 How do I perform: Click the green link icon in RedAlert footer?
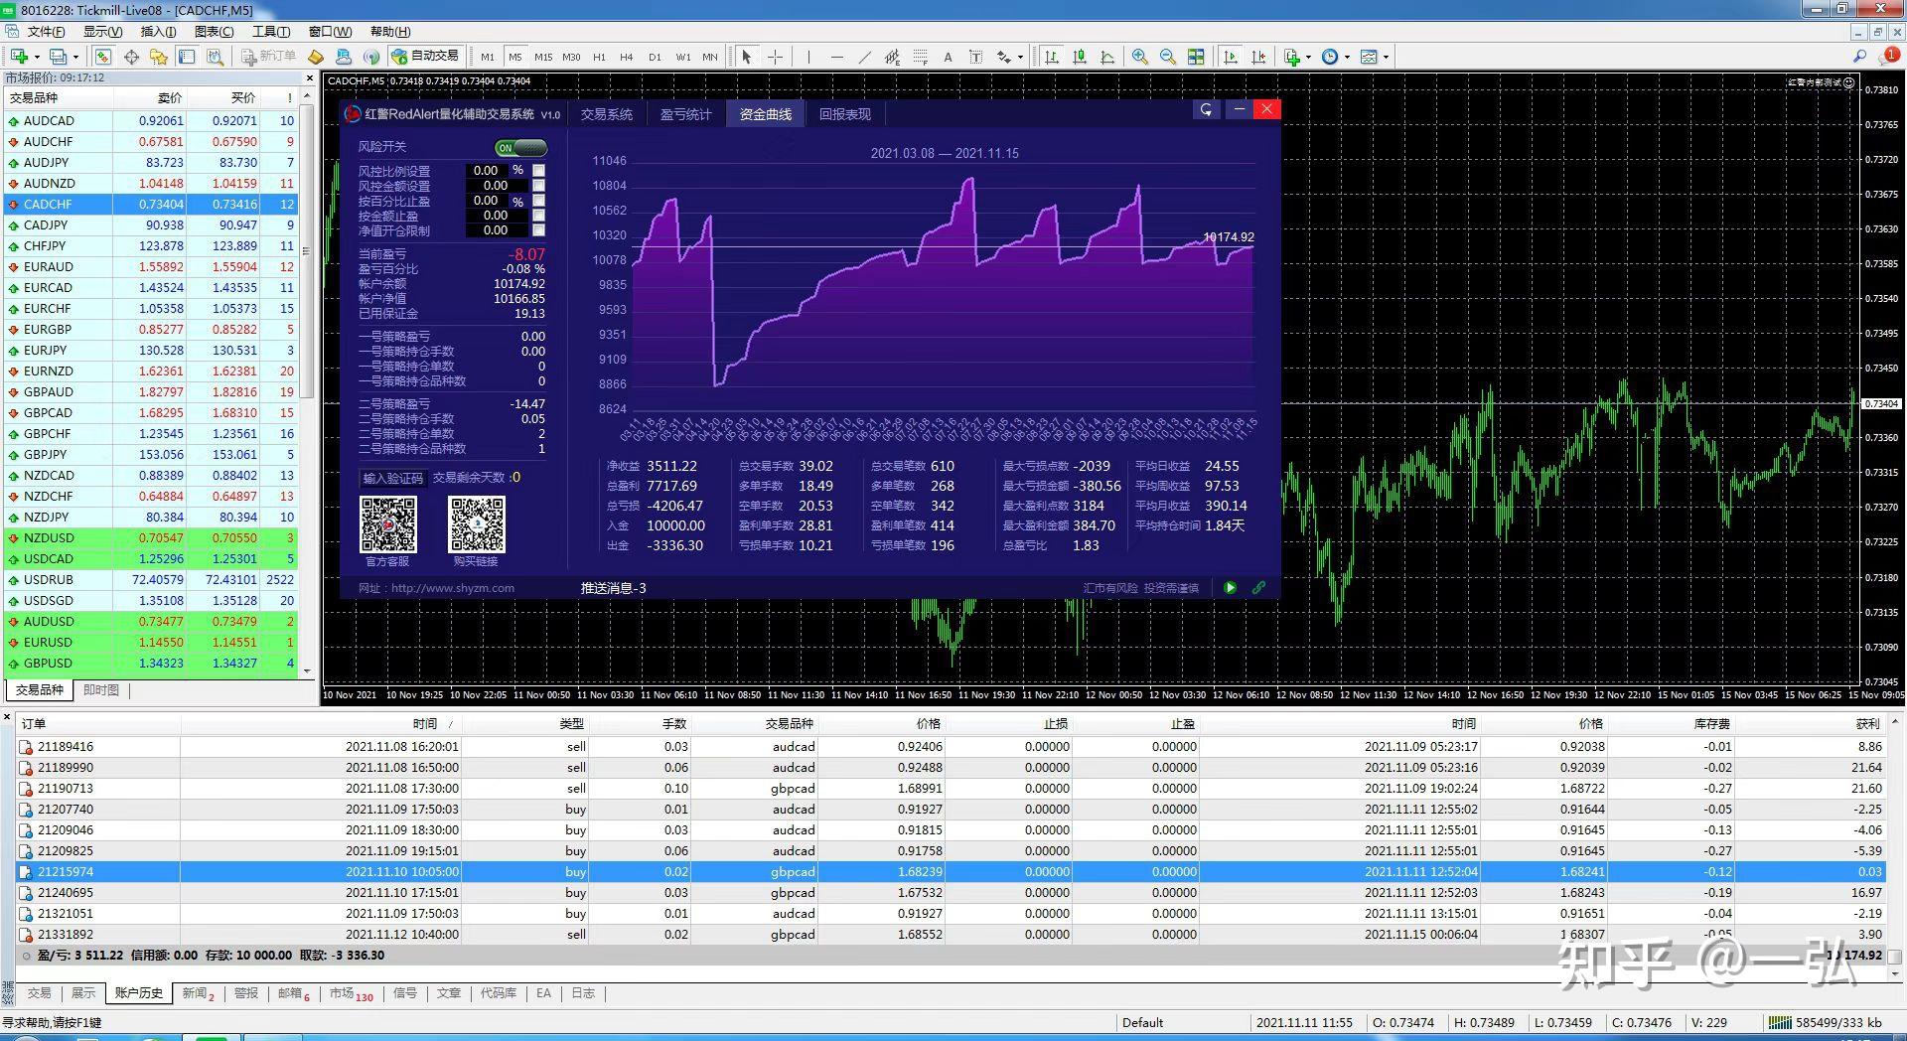[x=1258, y=587]
